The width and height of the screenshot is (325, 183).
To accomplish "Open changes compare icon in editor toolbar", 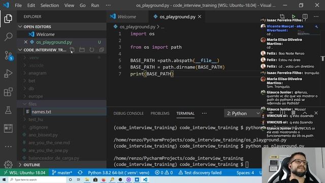I will 282,16.
